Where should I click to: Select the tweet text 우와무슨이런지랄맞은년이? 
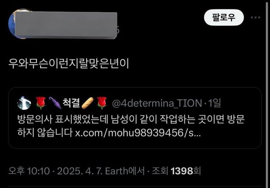[x=68, y=63]
